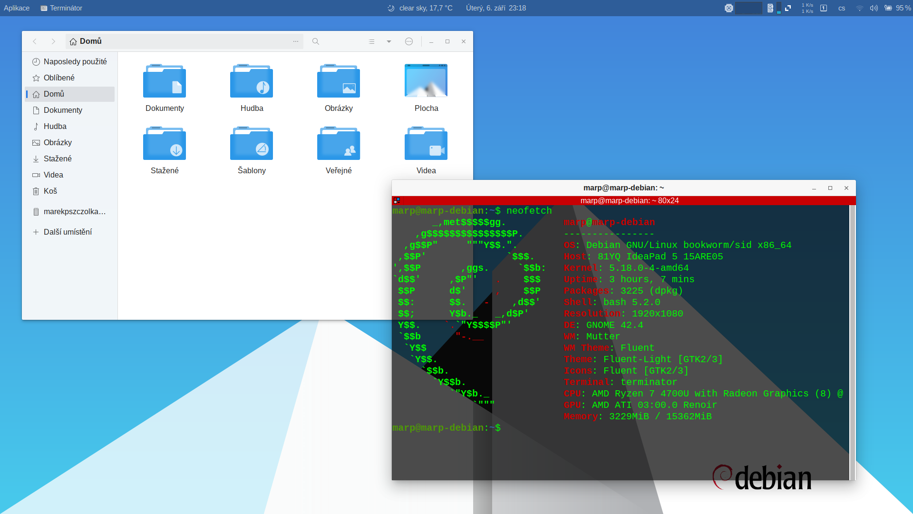The height and width of the screenshot is (514, 913).
Task: Select the Hudba folder icon
Action: (252, 81)
